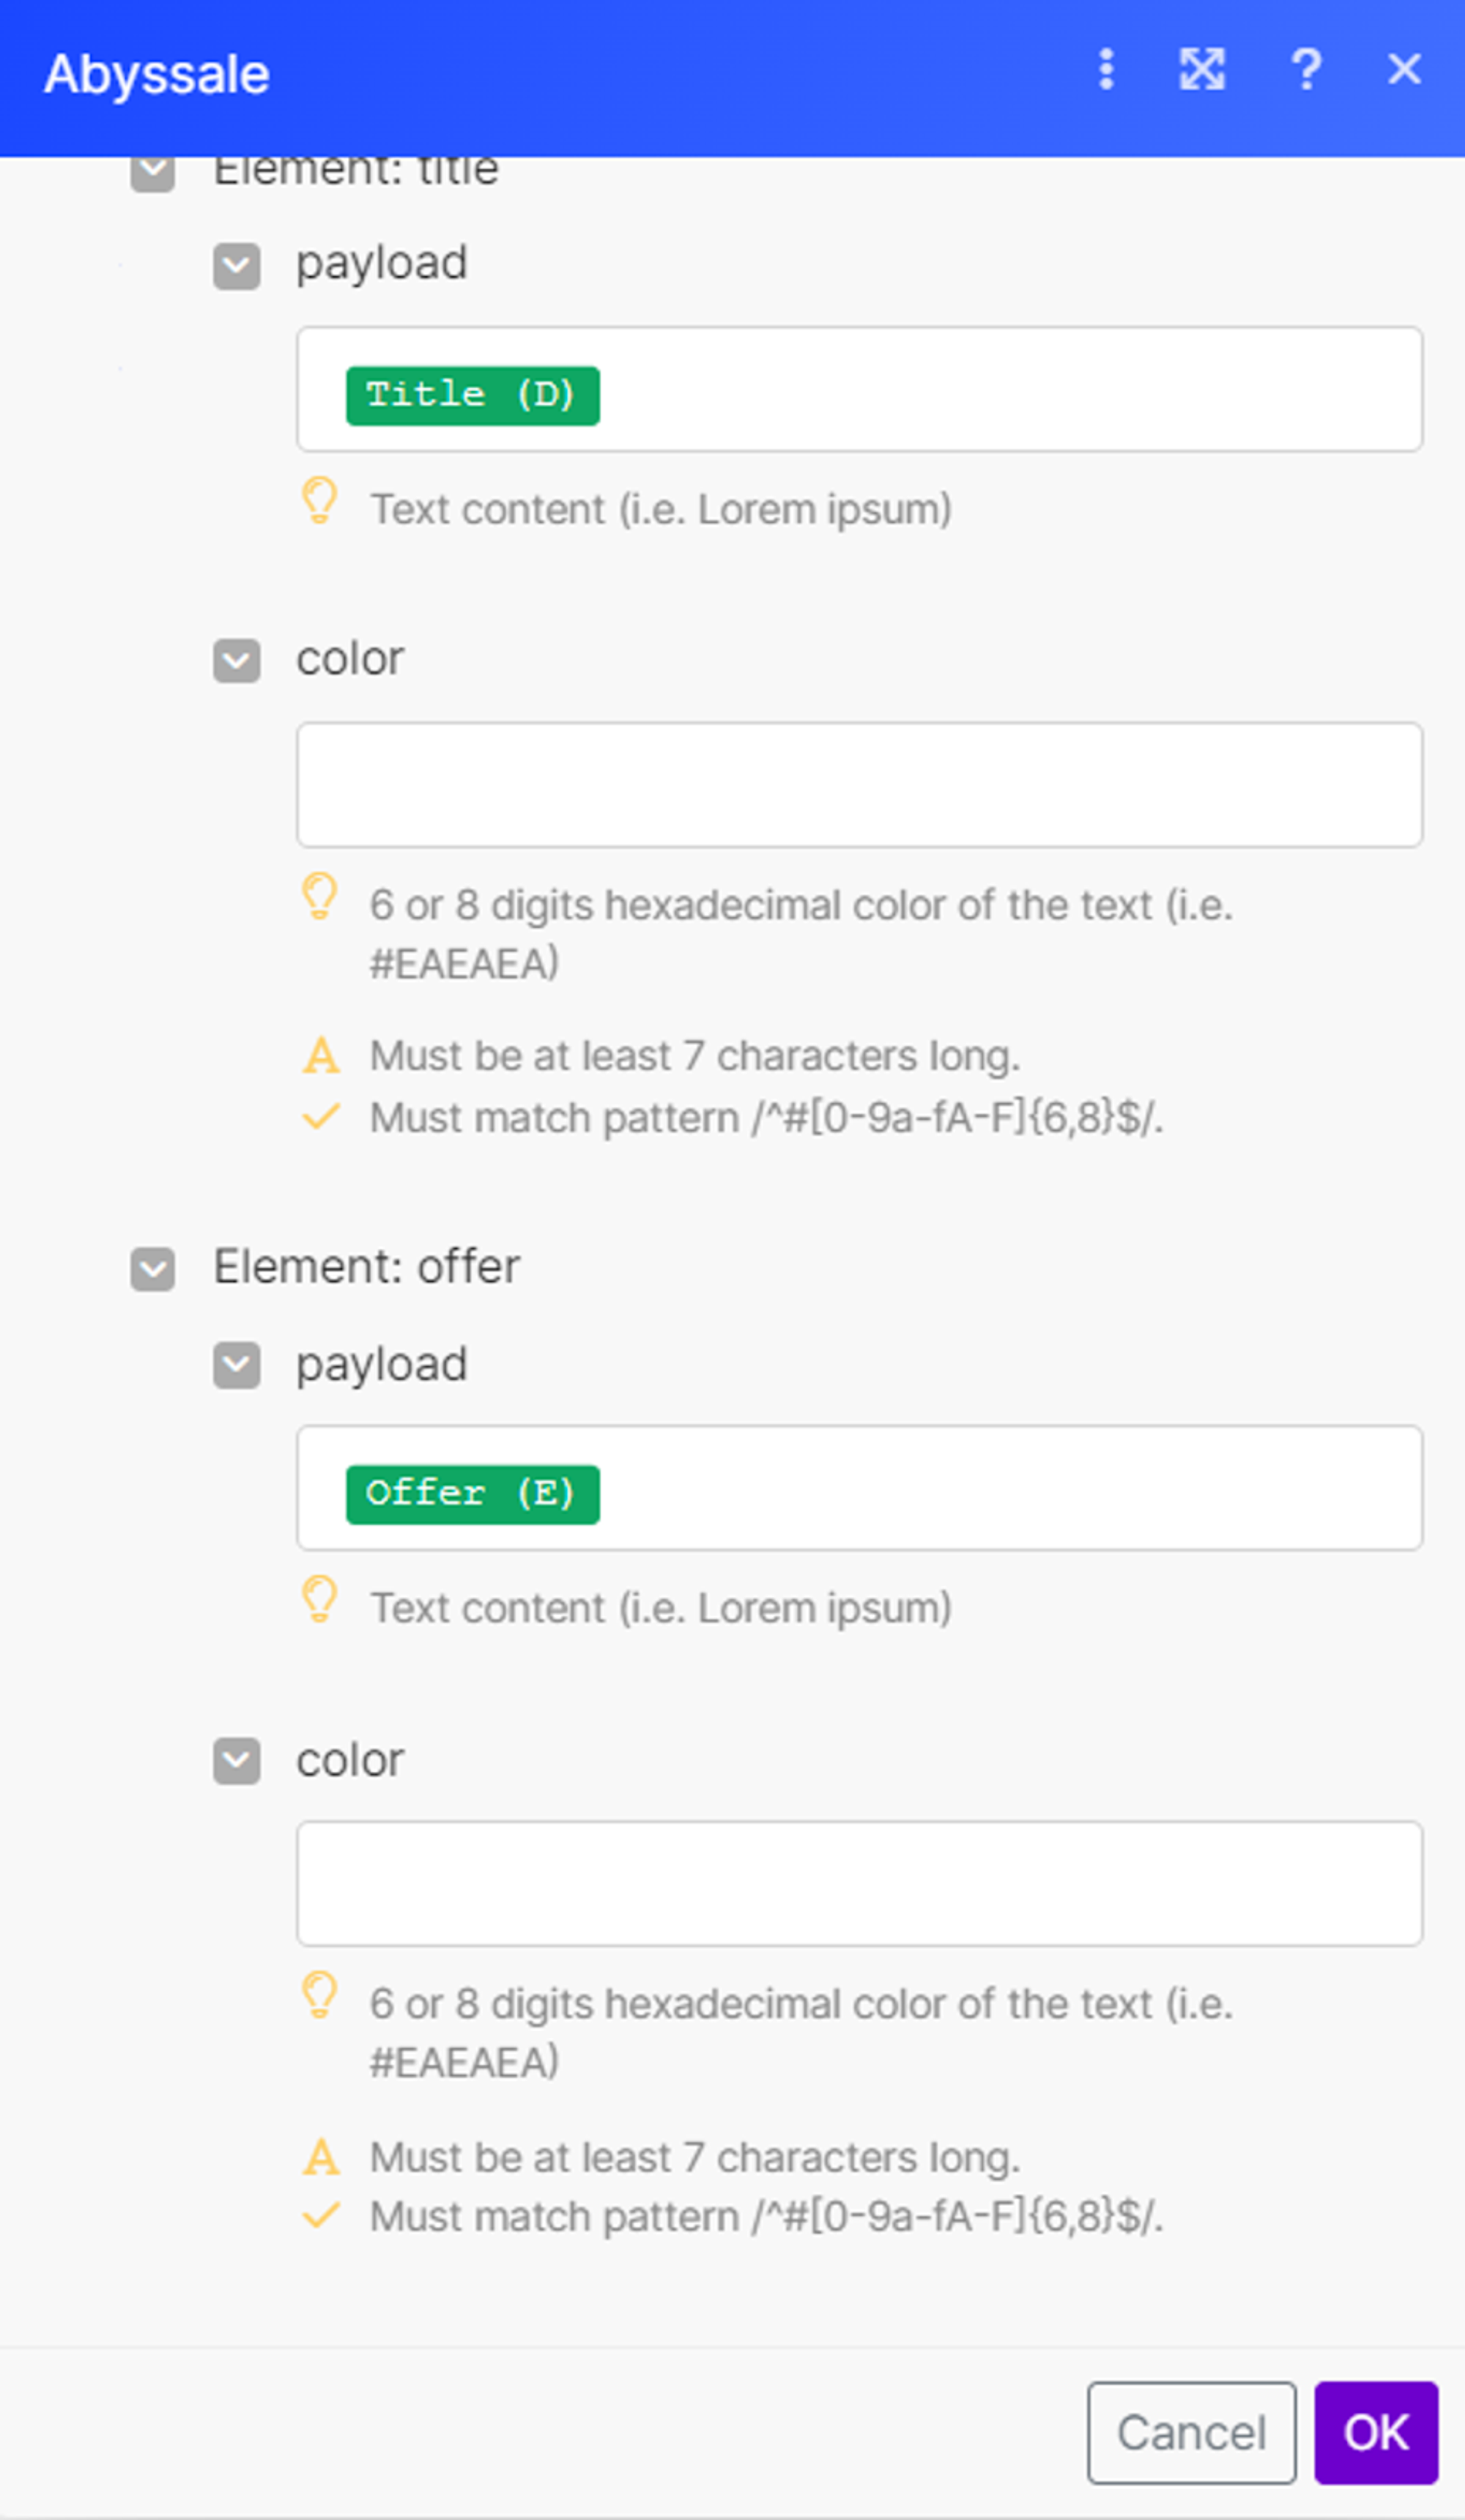Open the three-dot options menu in header
This screenshot has width=1465, height=2520.
[x=1106, y=70]
